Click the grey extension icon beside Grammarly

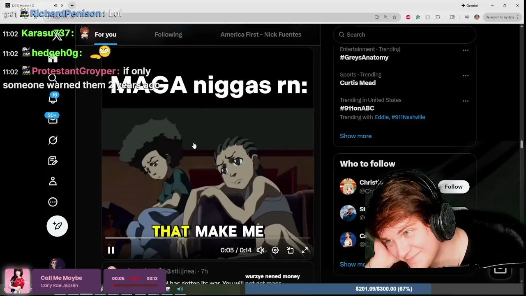428,17
